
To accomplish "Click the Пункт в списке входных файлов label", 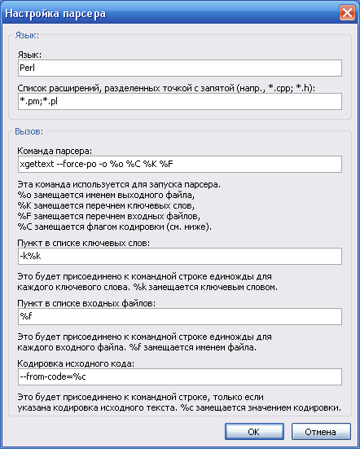I will point(86,303).
